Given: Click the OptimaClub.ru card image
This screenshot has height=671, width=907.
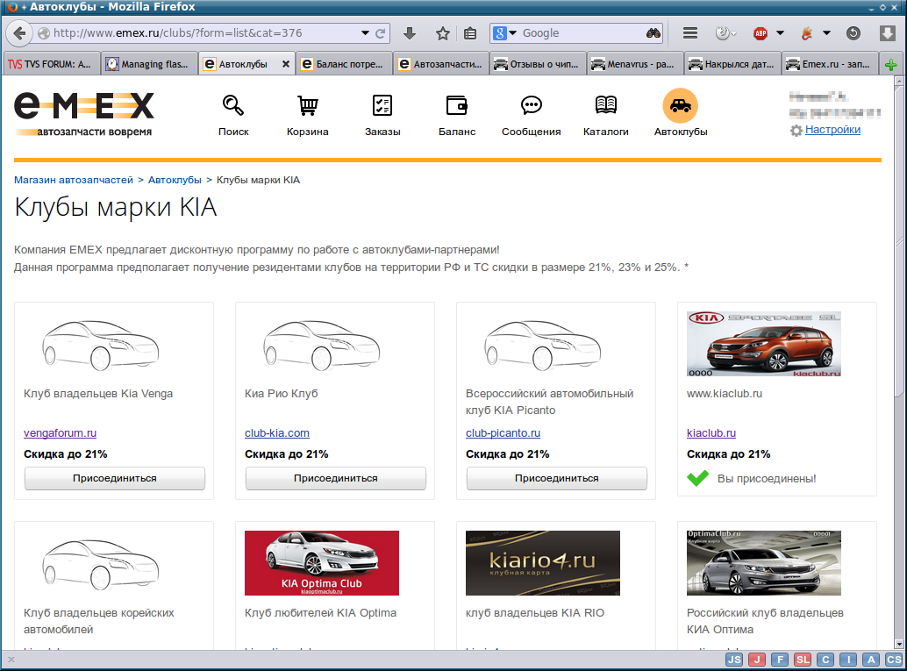Looking at the screenshot, I should point(763,563).
